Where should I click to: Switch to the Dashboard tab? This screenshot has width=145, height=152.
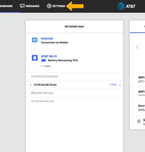[x=6, y=6]
